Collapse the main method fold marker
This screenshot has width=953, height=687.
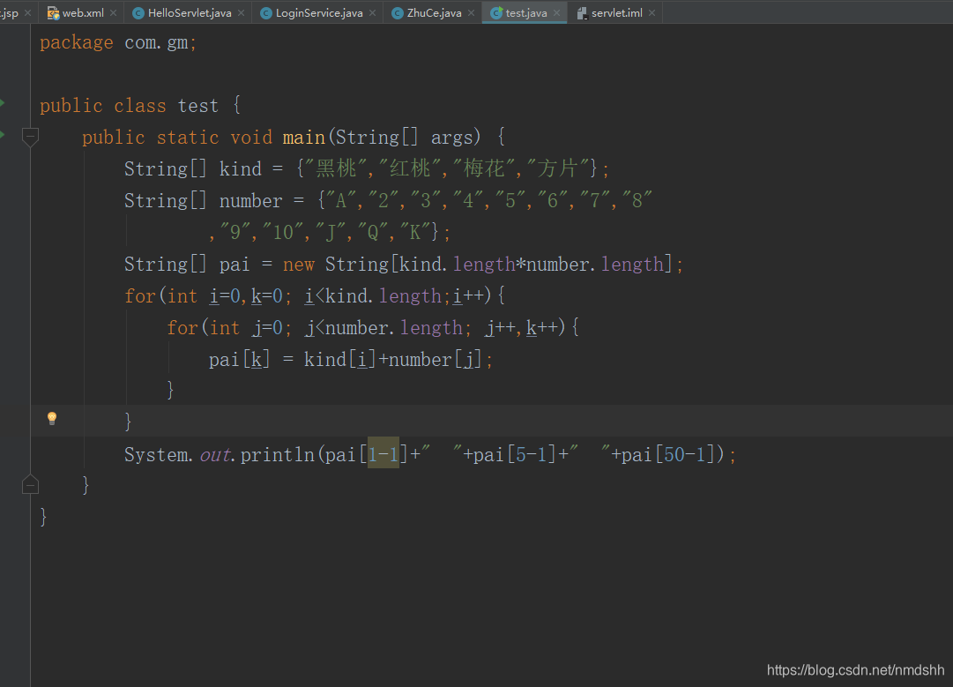point(30,138)
